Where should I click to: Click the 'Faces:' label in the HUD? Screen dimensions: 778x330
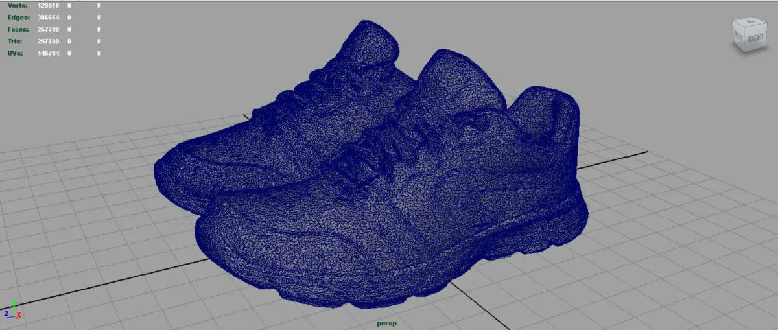pyautogui.click(x=18, y=29)
